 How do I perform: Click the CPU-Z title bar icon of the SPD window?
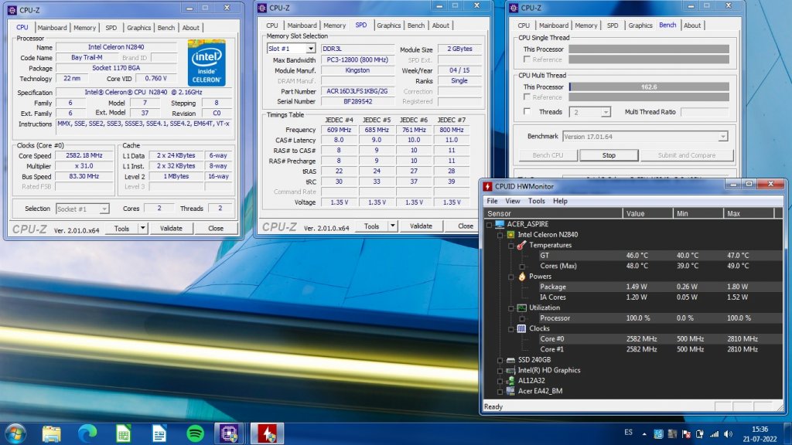262,8
